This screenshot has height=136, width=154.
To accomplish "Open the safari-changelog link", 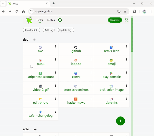I will click(x=41, y=115).
